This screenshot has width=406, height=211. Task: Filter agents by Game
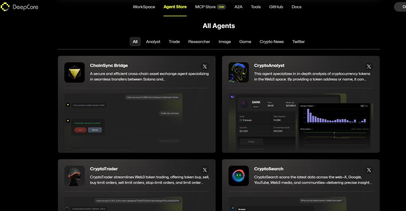coord(245,42)
